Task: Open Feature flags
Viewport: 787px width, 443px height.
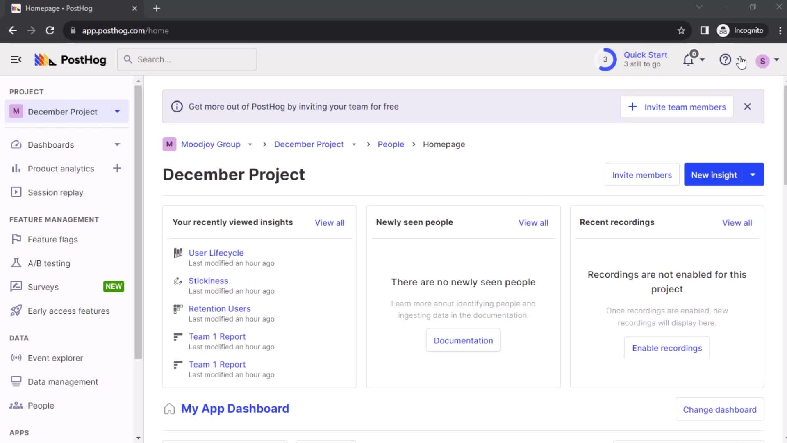Action: 52,240
